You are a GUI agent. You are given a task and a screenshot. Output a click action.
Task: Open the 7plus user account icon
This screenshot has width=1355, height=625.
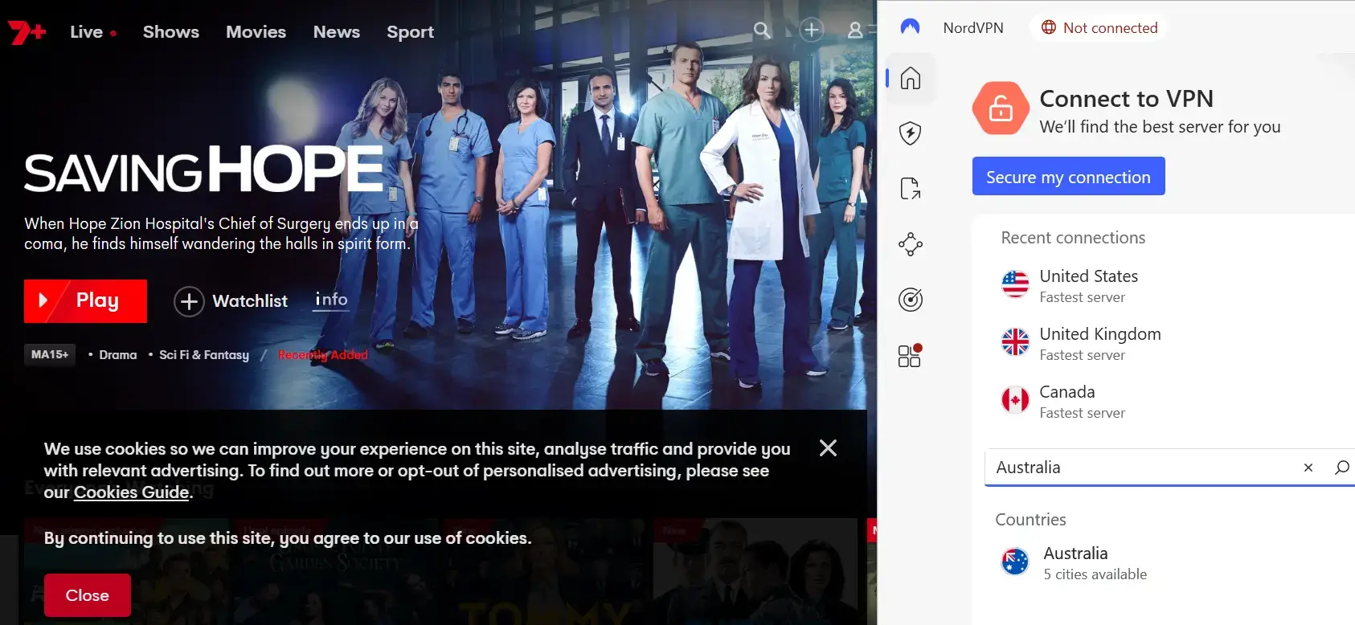pos(855,31)
